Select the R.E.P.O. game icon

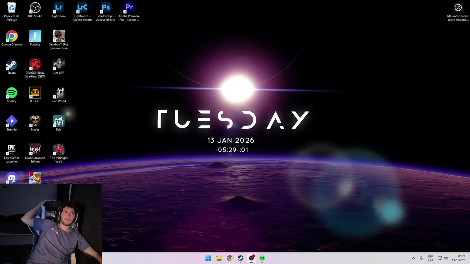point(35,95)
